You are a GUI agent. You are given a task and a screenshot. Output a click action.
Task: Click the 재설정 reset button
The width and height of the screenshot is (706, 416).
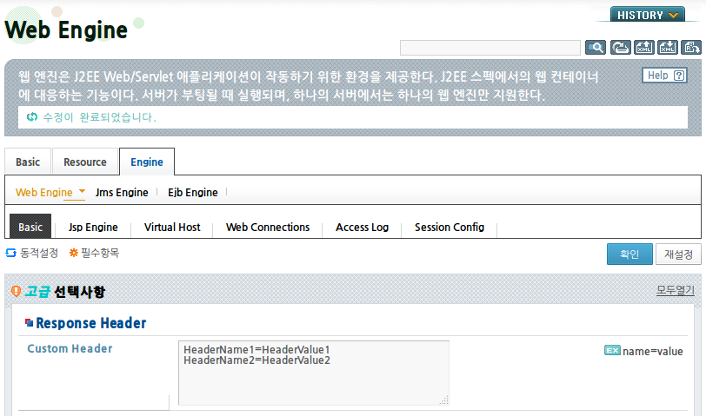678,254
